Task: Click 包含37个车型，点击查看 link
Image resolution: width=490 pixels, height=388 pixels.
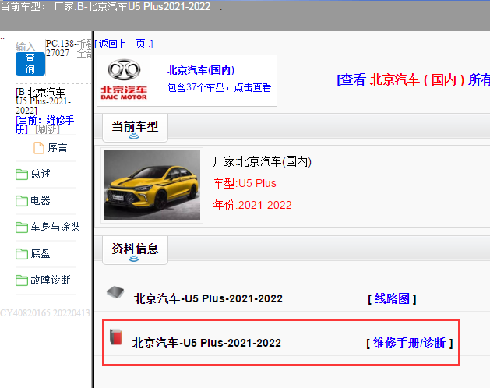Action: [x=219, y=87]
